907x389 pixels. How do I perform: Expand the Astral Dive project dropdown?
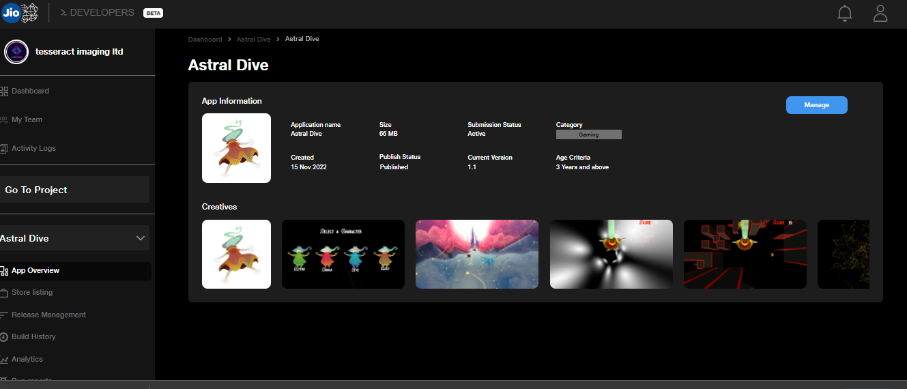(141, 238)
